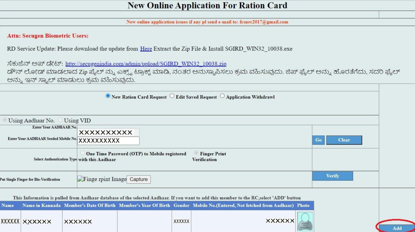Select Finger Print Verification authentication type
The width and height of the screenshot is (415, 232).
tap(196, 153)
